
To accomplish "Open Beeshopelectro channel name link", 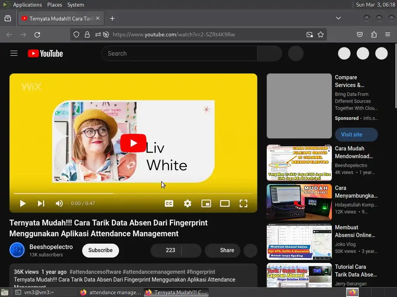I will point(51,247).
